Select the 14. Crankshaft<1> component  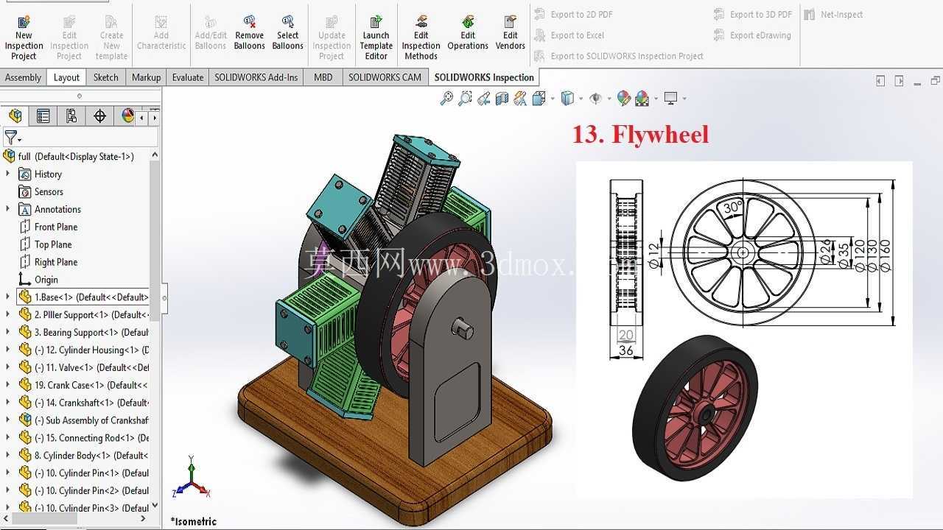[x=91, y=403]
